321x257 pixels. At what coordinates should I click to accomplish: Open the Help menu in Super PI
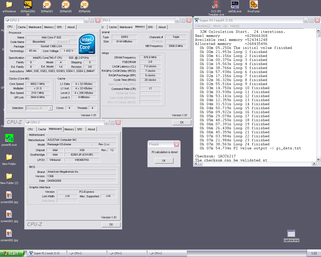[235, 26]
